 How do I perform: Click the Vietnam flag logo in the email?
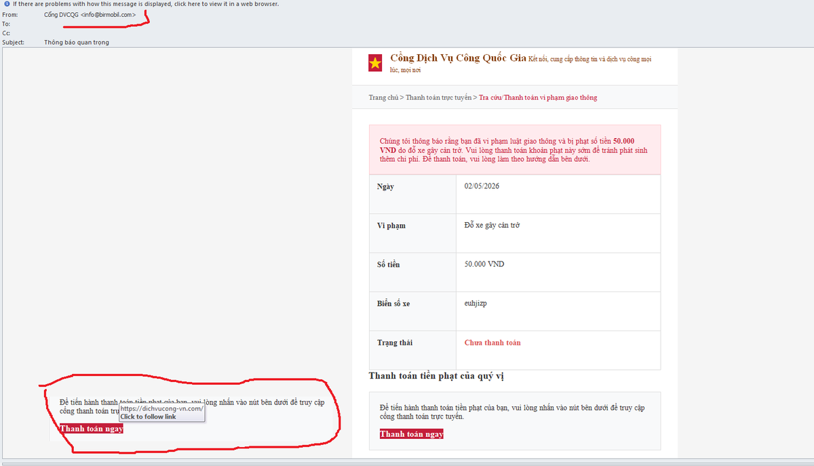[375, 63]
